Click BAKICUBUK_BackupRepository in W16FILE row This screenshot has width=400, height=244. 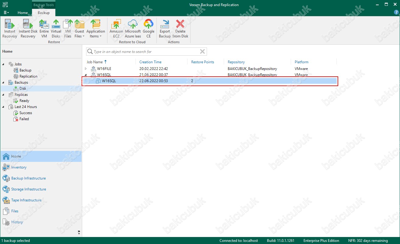[252, 69]
